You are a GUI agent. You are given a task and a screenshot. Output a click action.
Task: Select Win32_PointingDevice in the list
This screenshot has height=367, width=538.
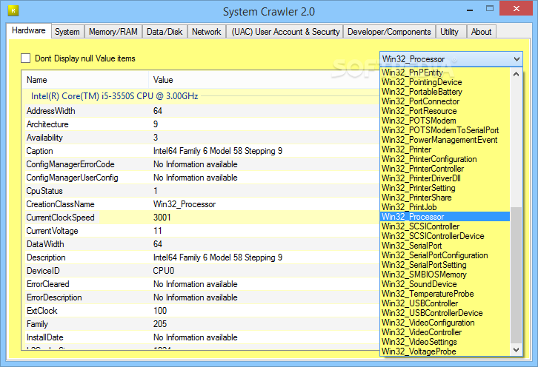coord(445,82)
